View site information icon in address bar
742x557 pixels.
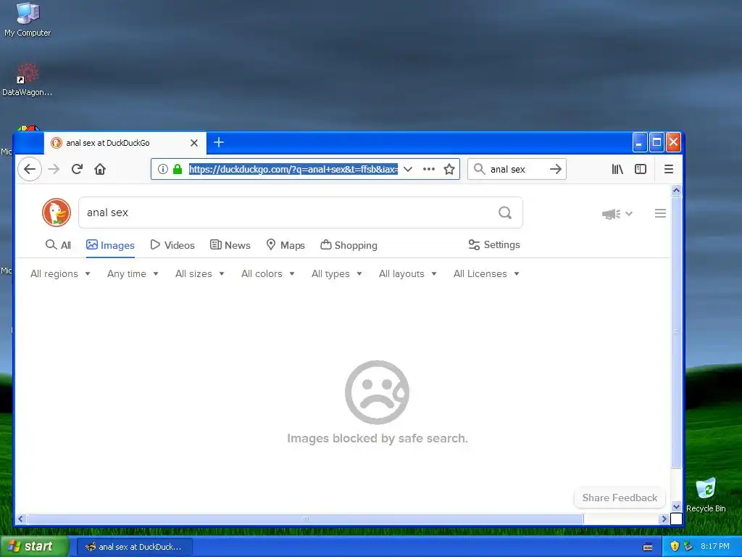[163, 169]
